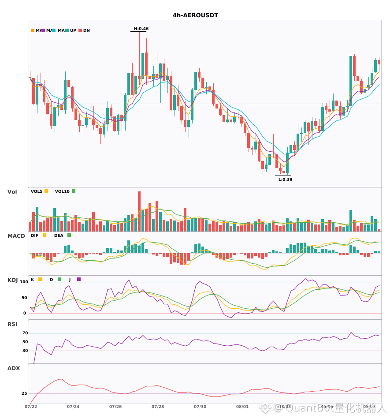Click the 70 level on RSI axis
Screen dimensions: 390x419
(x=25, y=333)
